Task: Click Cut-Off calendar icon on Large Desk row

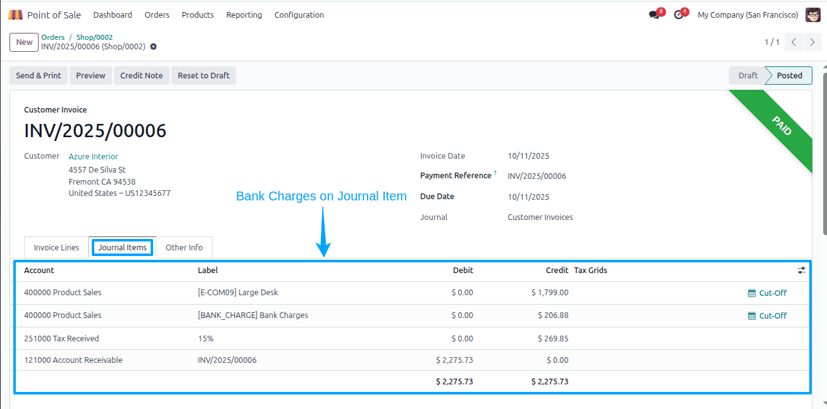Action: pyautogui.click(x=752, y=293)
